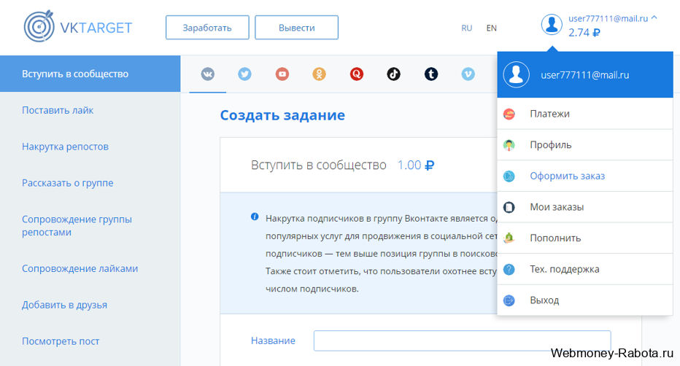Viewport: 680px width, 366px height.
Task: Click the Мои заказы menu icon
Action: click(509, 208)
